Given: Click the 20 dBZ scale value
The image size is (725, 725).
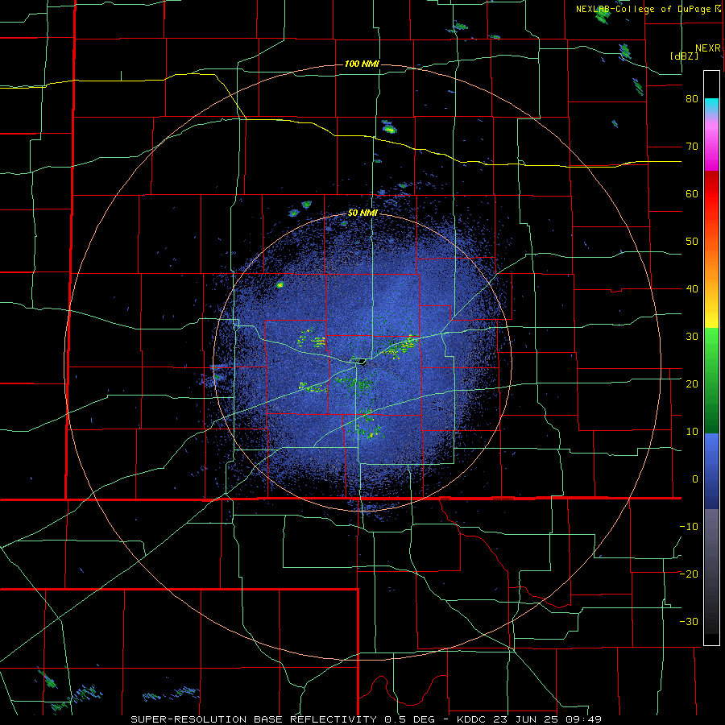Looking at the screenshot, I should (692, 384).
